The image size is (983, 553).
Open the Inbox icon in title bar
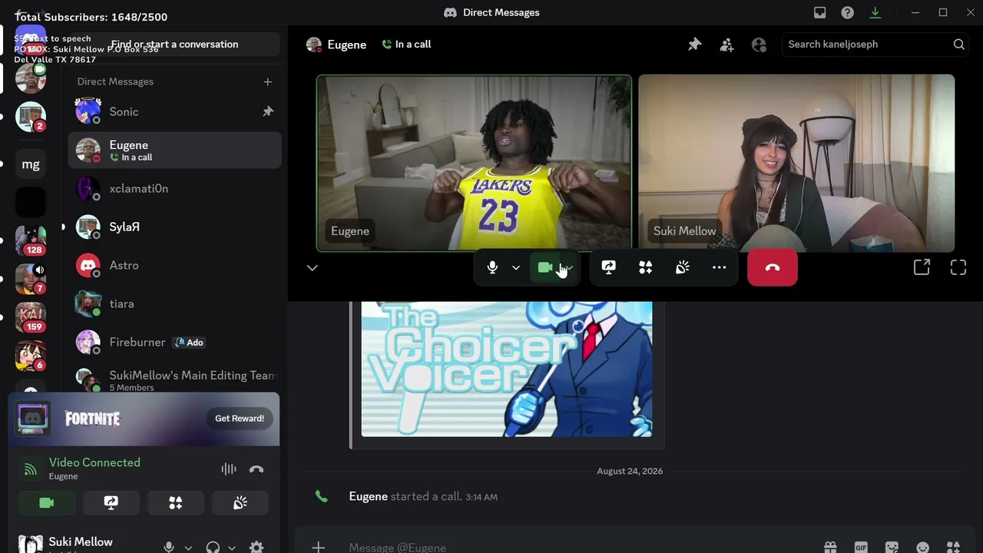pos(820,12)
